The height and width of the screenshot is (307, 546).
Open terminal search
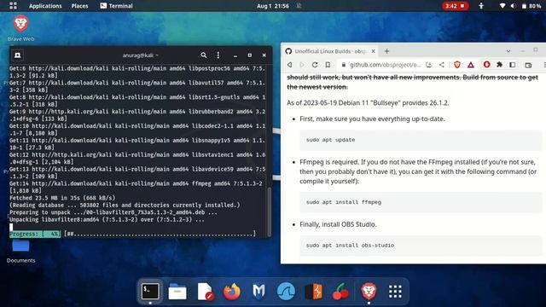tap(204, 55)
